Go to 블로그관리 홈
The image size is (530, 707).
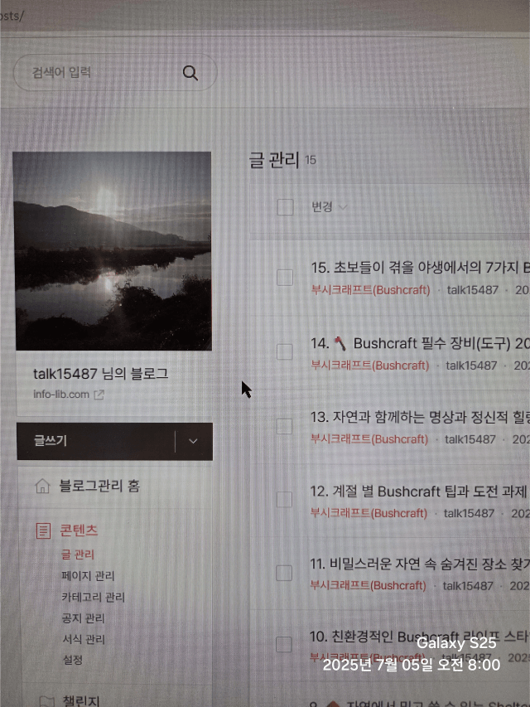(99, 486)
